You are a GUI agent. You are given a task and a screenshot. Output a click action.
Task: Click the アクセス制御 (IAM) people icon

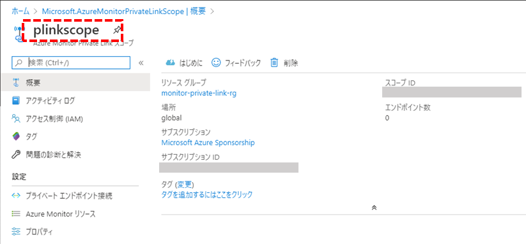pyautogui.click(x=16, y=118)
